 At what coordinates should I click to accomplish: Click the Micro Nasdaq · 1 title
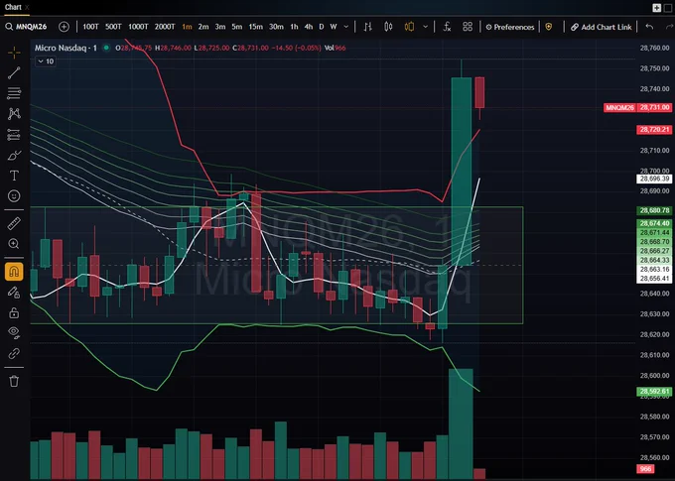66,48
